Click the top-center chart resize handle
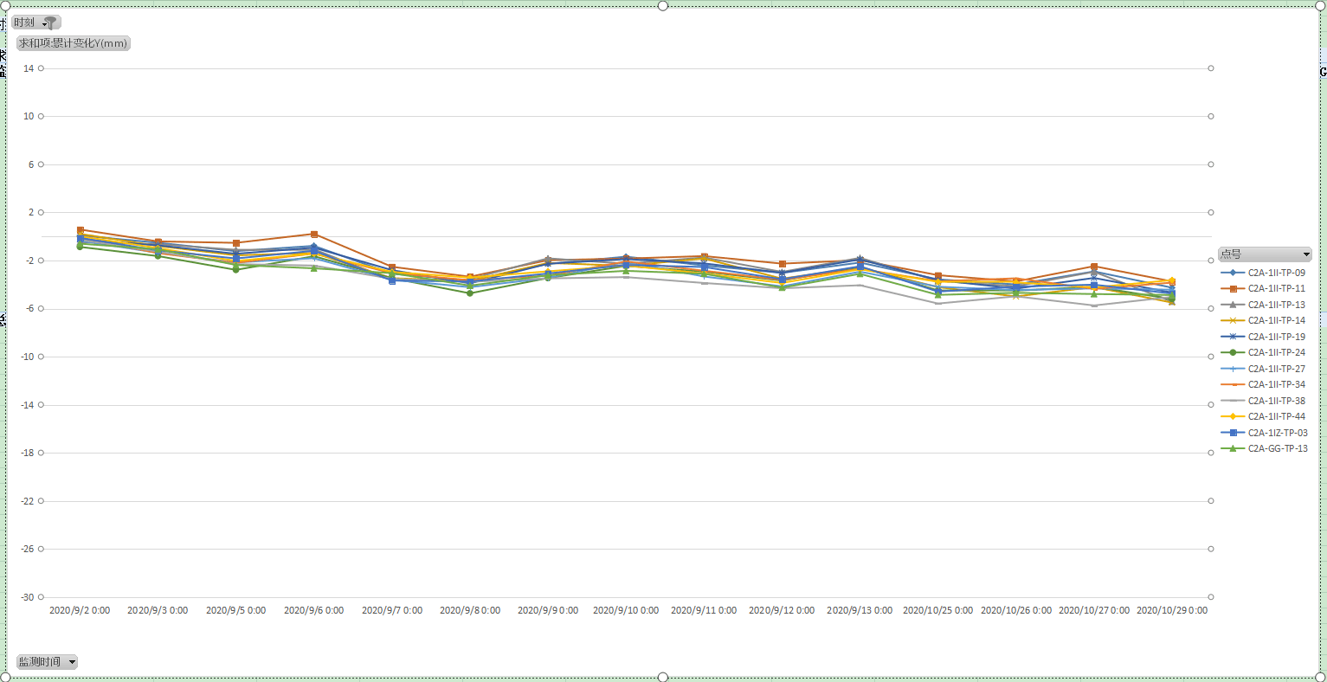1327x682 pixels. click(663, 6)
